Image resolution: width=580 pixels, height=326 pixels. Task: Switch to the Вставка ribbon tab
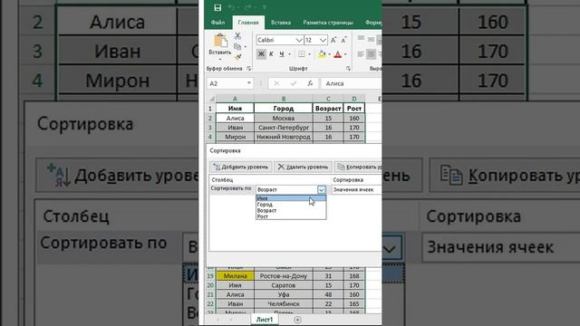281,23
